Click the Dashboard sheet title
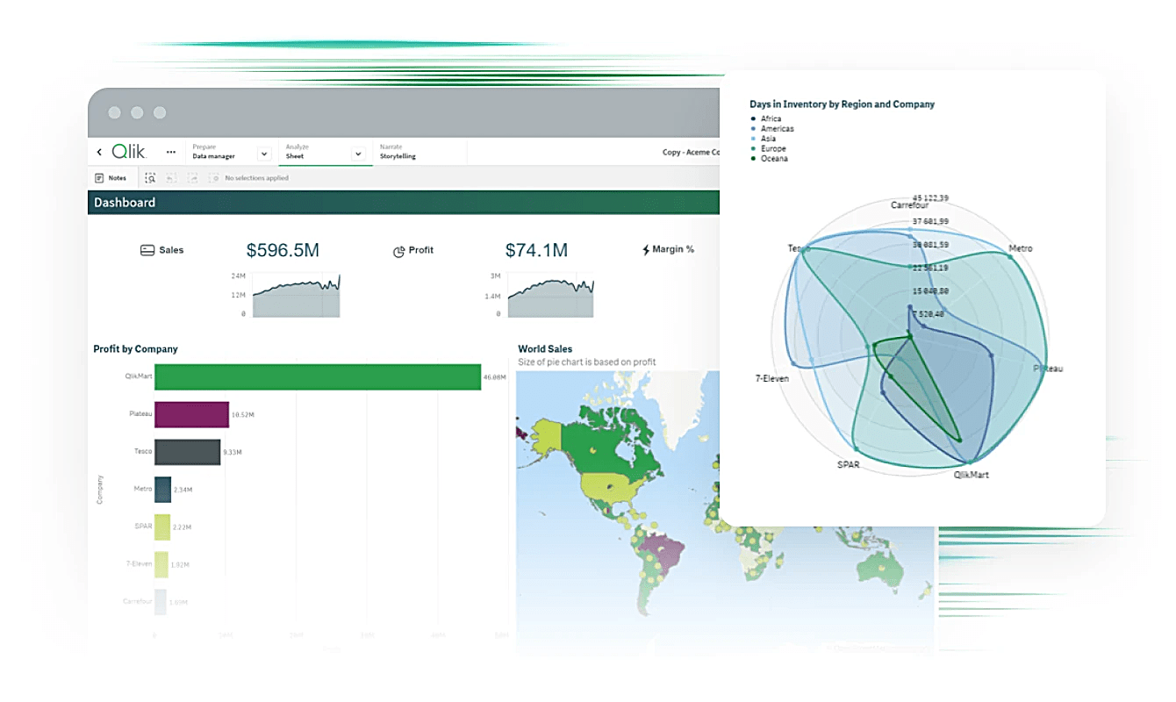1176x702 pixels. point(125,203)
